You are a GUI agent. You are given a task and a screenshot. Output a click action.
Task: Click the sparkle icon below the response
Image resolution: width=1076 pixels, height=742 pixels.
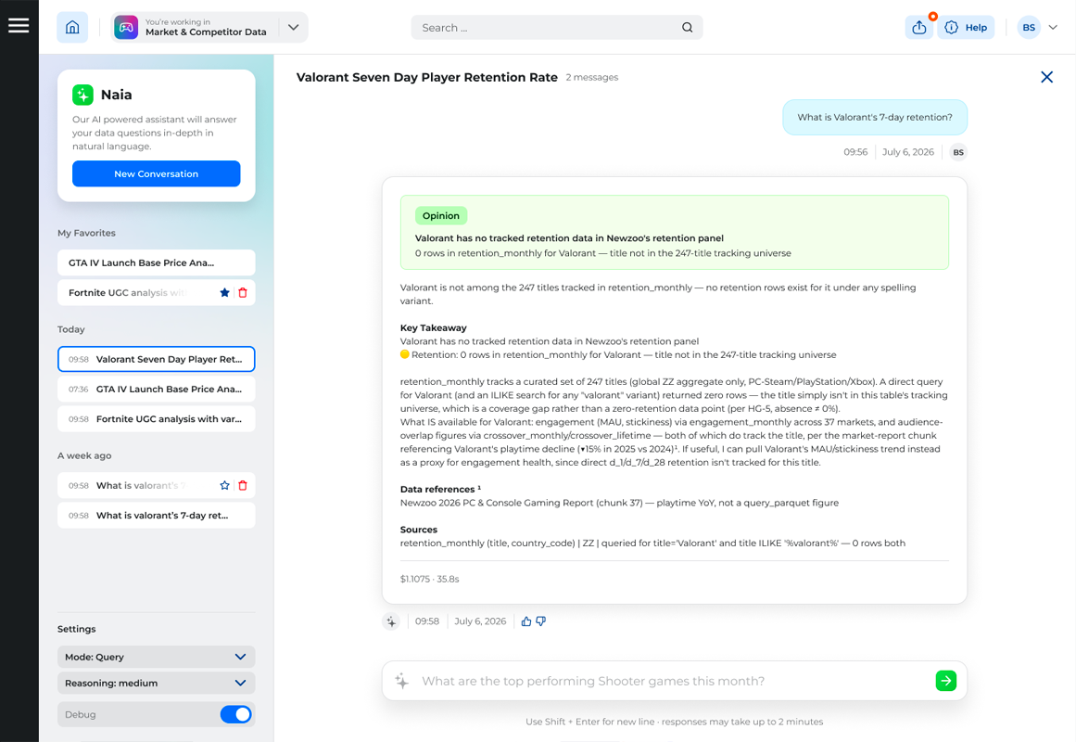[391, 621]
